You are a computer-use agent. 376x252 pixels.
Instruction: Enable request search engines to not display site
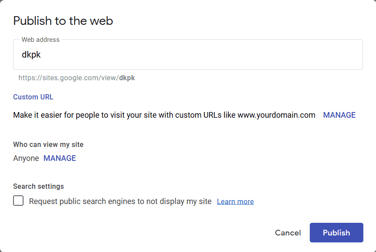point(18,201)
